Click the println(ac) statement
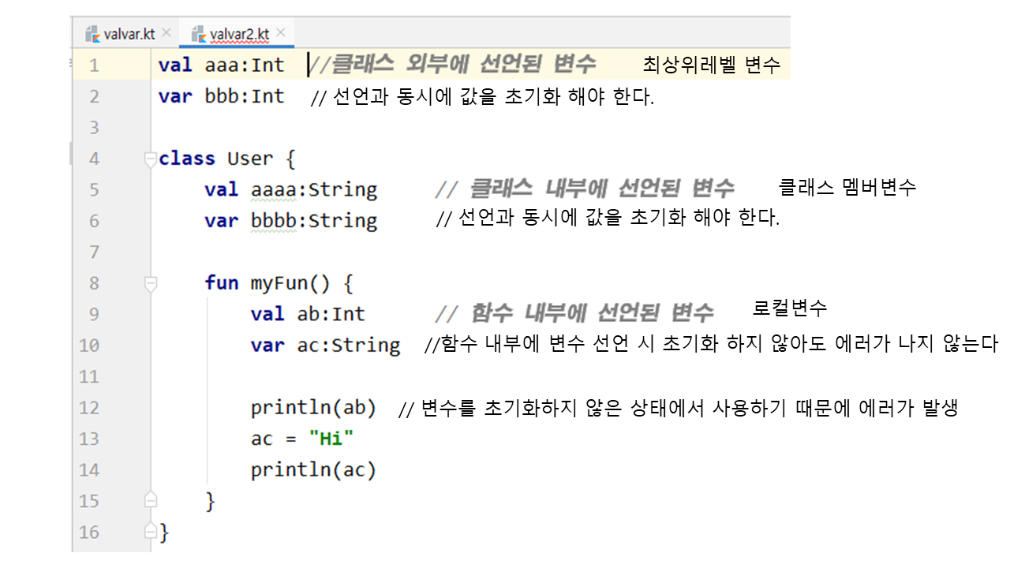1010x568 pixels. (313, 470)
